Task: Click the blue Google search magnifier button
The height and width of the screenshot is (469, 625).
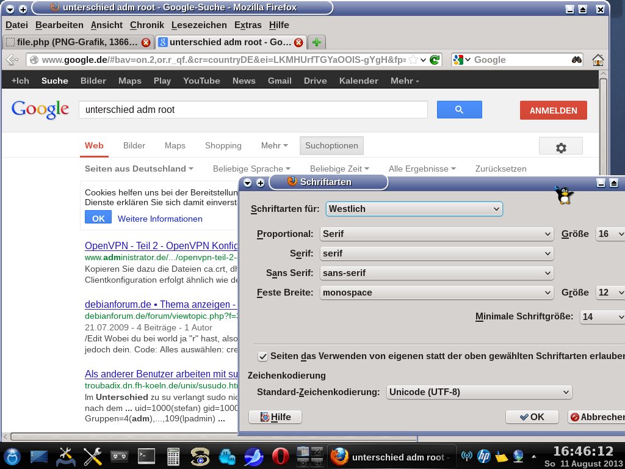Action: pyautogui.click(x=459, y=110)
